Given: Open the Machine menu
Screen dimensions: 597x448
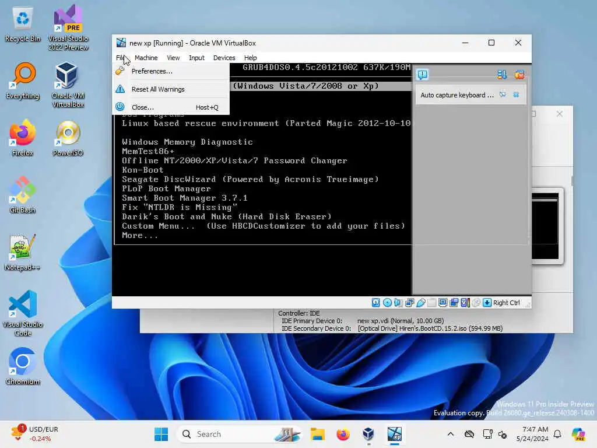Looking at the screenshot, I should click(x=146, y=58).
